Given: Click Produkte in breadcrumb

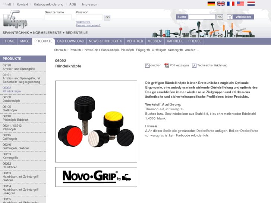Looking at the screenshot, I should click(x=76, y=50).
